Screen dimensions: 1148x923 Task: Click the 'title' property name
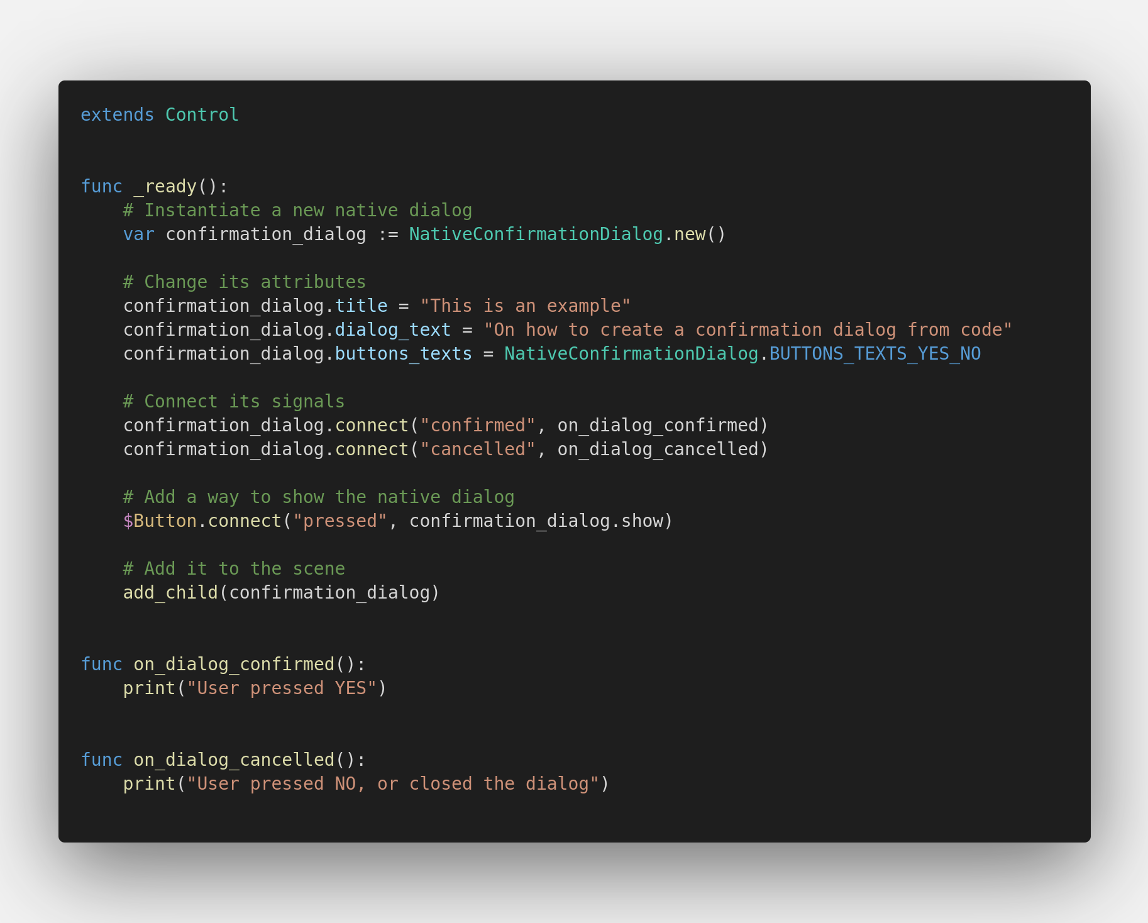[x=361, y=306]
